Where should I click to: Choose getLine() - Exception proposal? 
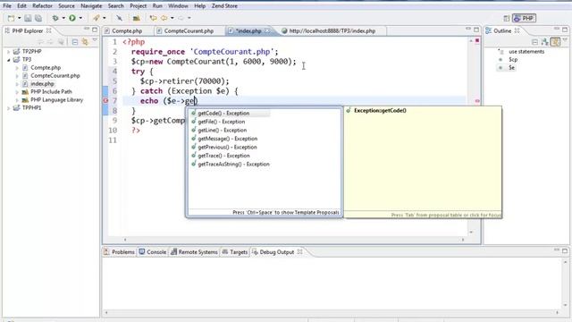pyautogui.click(x=223, y=130)
